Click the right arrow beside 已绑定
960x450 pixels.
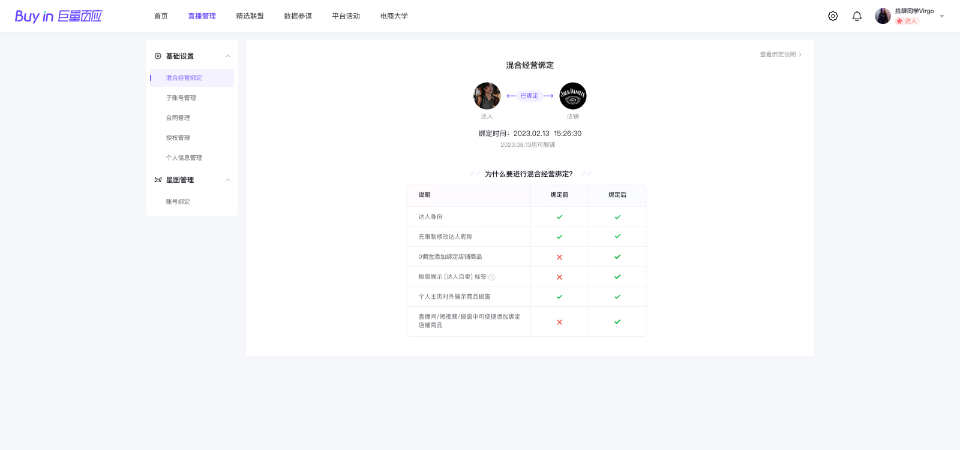point(548,96)
